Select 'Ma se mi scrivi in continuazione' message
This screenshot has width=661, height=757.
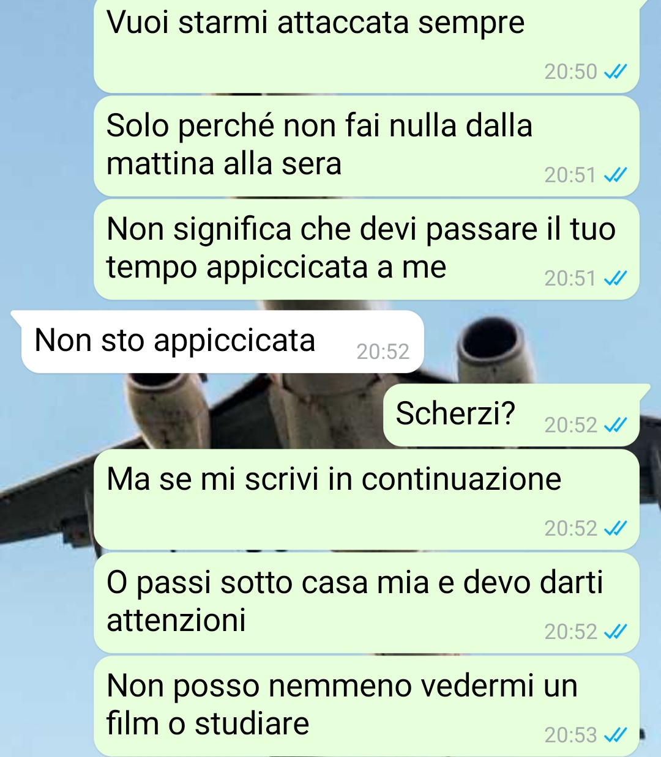click(366, 499)
